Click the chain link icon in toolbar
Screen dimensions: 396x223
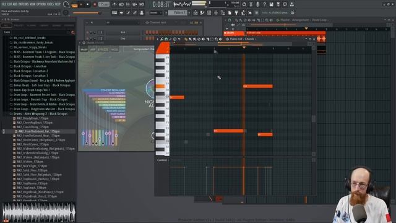click(135, 12)
